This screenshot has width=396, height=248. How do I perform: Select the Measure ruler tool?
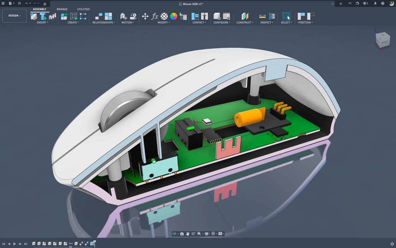262,16
